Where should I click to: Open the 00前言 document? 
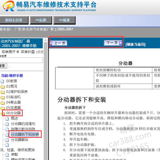(11, 81)
